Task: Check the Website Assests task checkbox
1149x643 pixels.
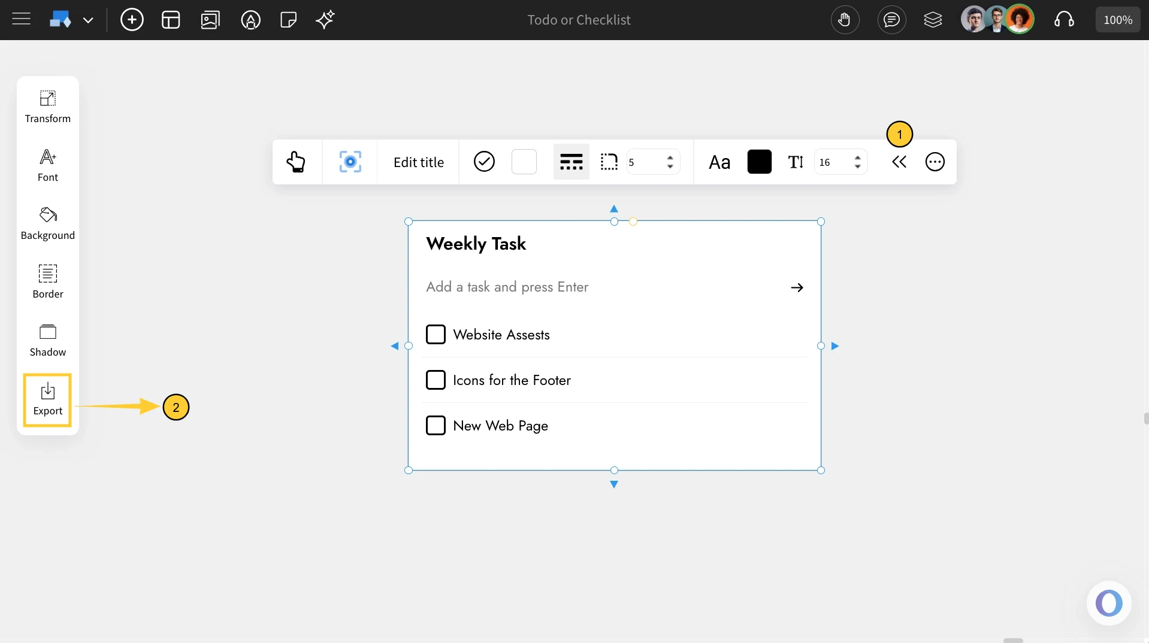Action: tap(436, 334)
